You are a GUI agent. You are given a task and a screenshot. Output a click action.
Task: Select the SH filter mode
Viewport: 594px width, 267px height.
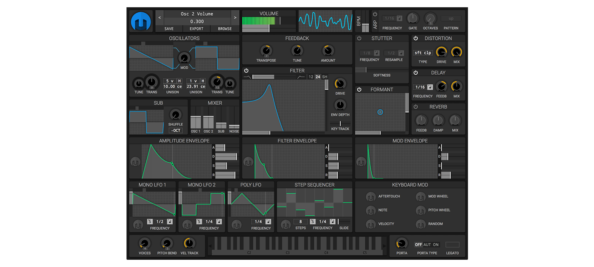(325, 77)
